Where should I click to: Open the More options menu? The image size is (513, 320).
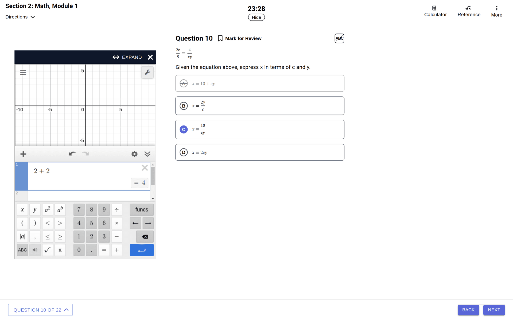(496, 11)
